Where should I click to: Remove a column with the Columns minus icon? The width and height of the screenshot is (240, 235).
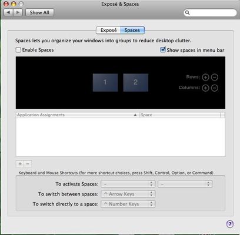pos(215,88)
